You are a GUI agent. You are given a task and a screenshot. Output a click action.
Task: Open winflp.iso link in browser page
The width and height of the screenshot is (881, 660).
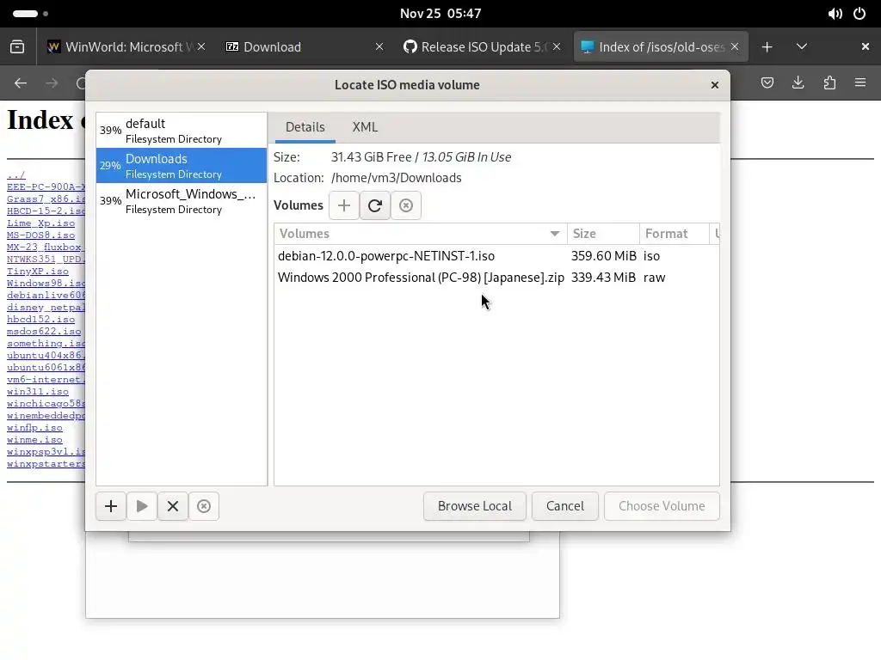point(34,428)
